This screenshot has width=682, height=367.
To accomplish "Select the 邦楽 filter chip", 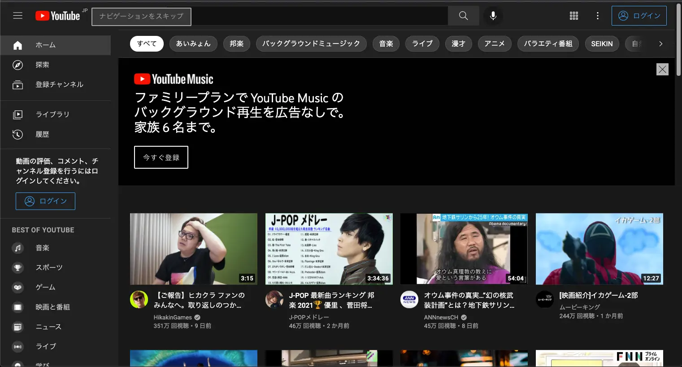I will pyautogui.click(x=237, y=44).
